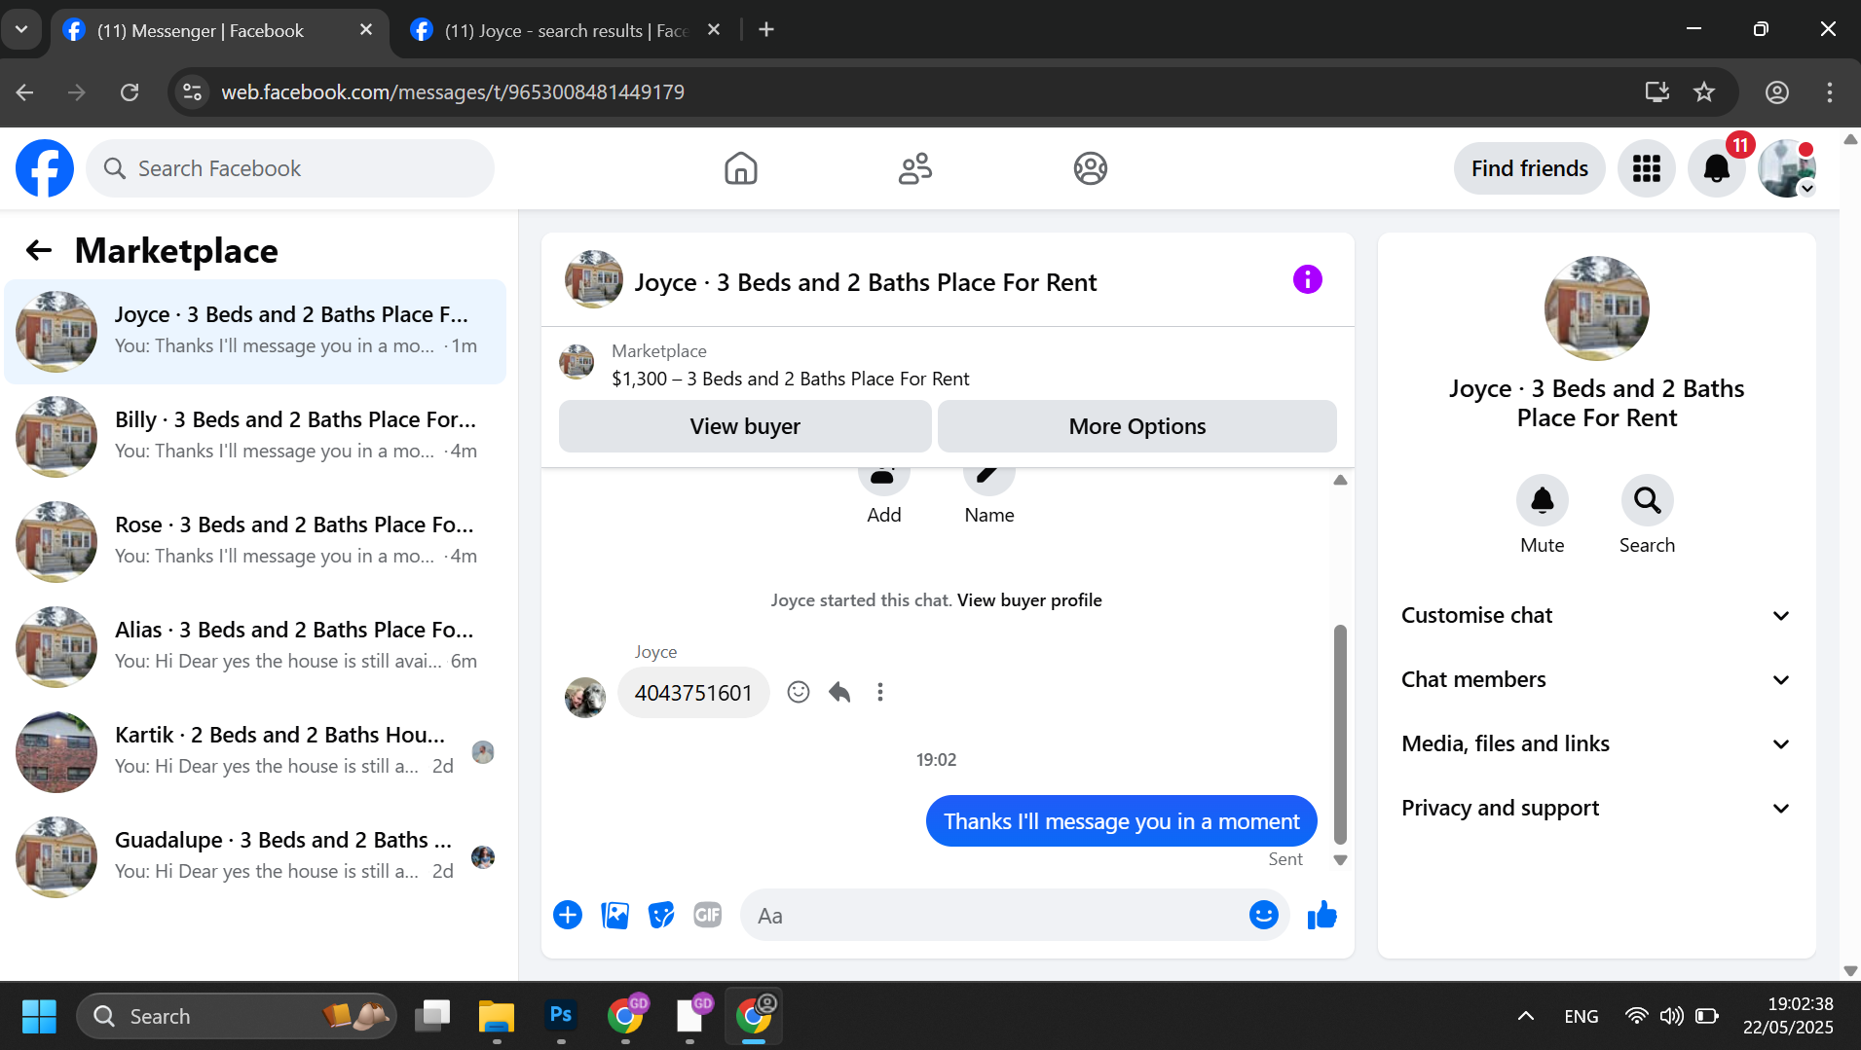
Task: Open the emoji picker in message box
Action: click(1264, 915)
